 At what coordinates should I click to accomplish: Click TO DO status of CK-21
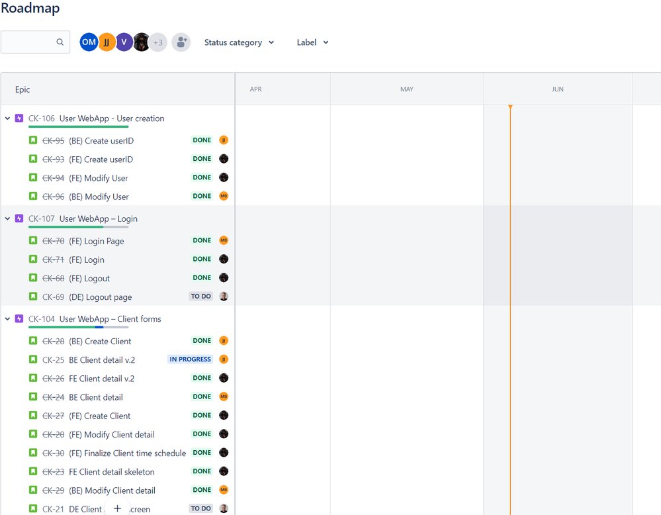pos(200,508)
